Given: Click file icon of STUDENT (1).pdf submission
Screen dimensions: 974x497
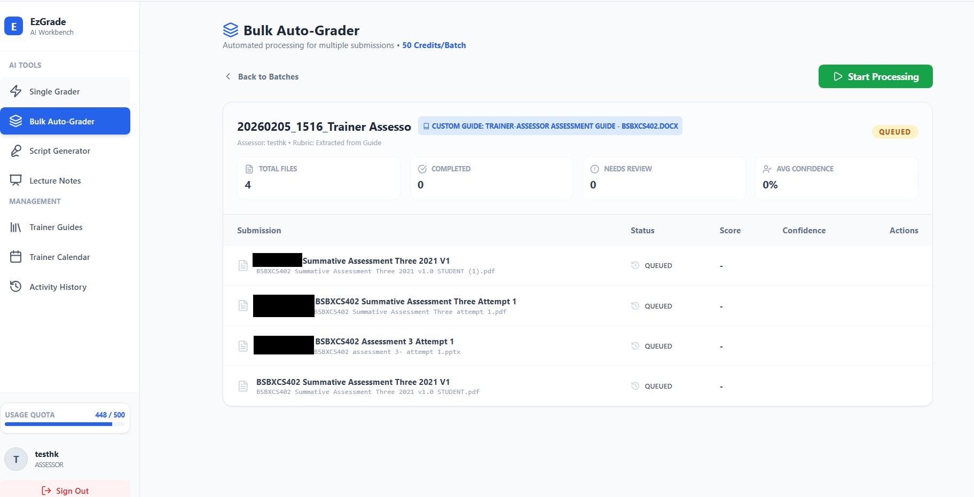Looking at the screenshot, I should pos(243,265).
